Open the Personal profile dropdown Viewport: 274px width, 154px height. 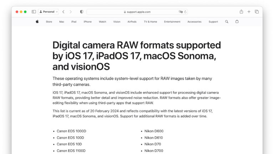pyautogui.click(x=49, y=12)
